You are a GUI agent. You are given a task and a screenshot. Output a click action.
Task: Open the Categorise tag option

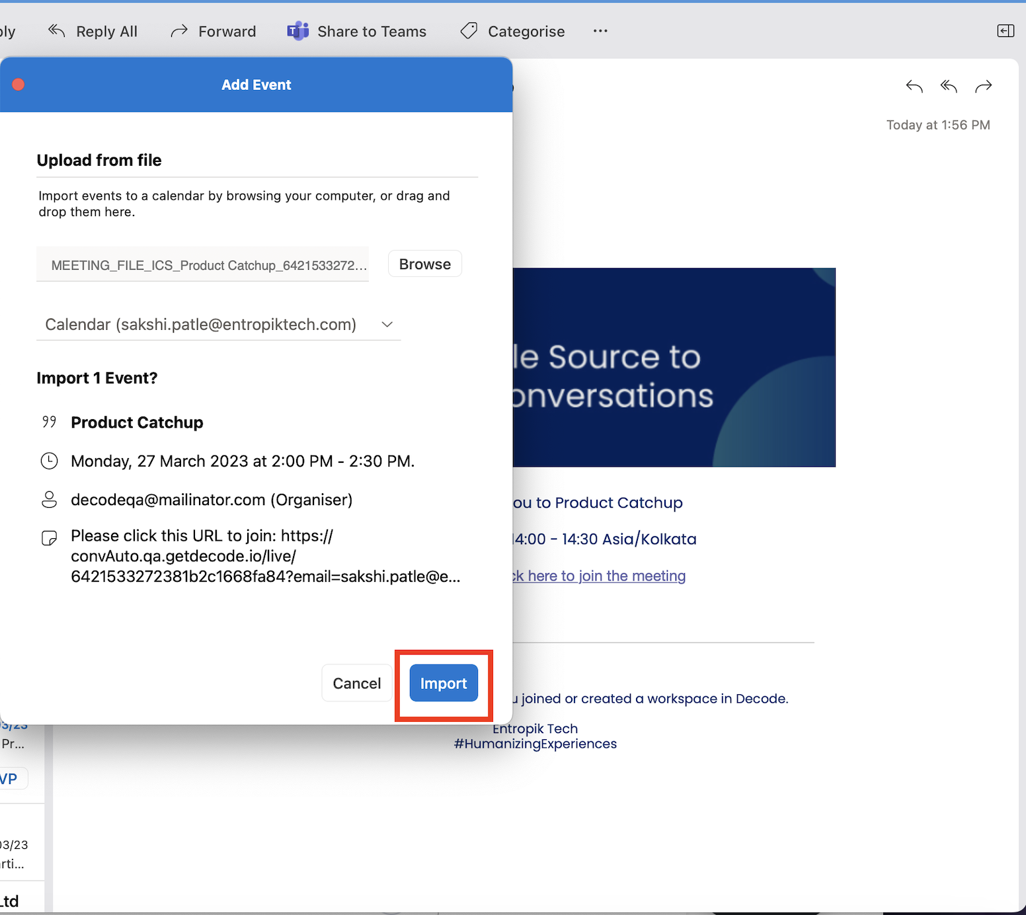513,31
